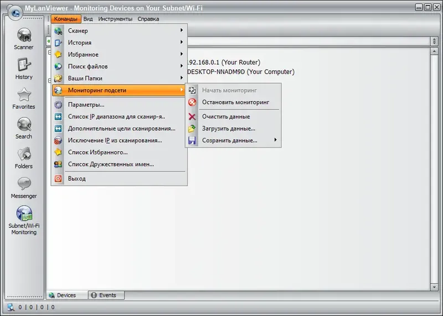Click the star icon beside Список Избранного
Image resolution: width=443 pixels, height=316 pixels.
[x=58, y=152]
